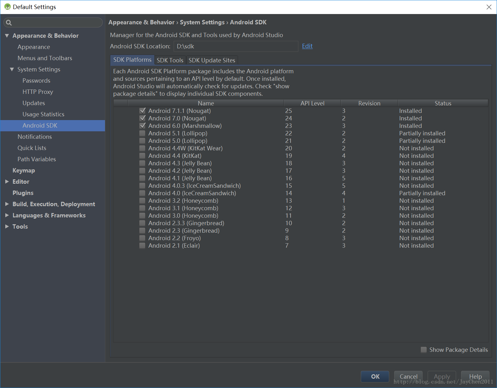Select Android 4.2 (Jelly Bean) row text
This screenshot has height=388, width=497.
[x=180, y=171]
